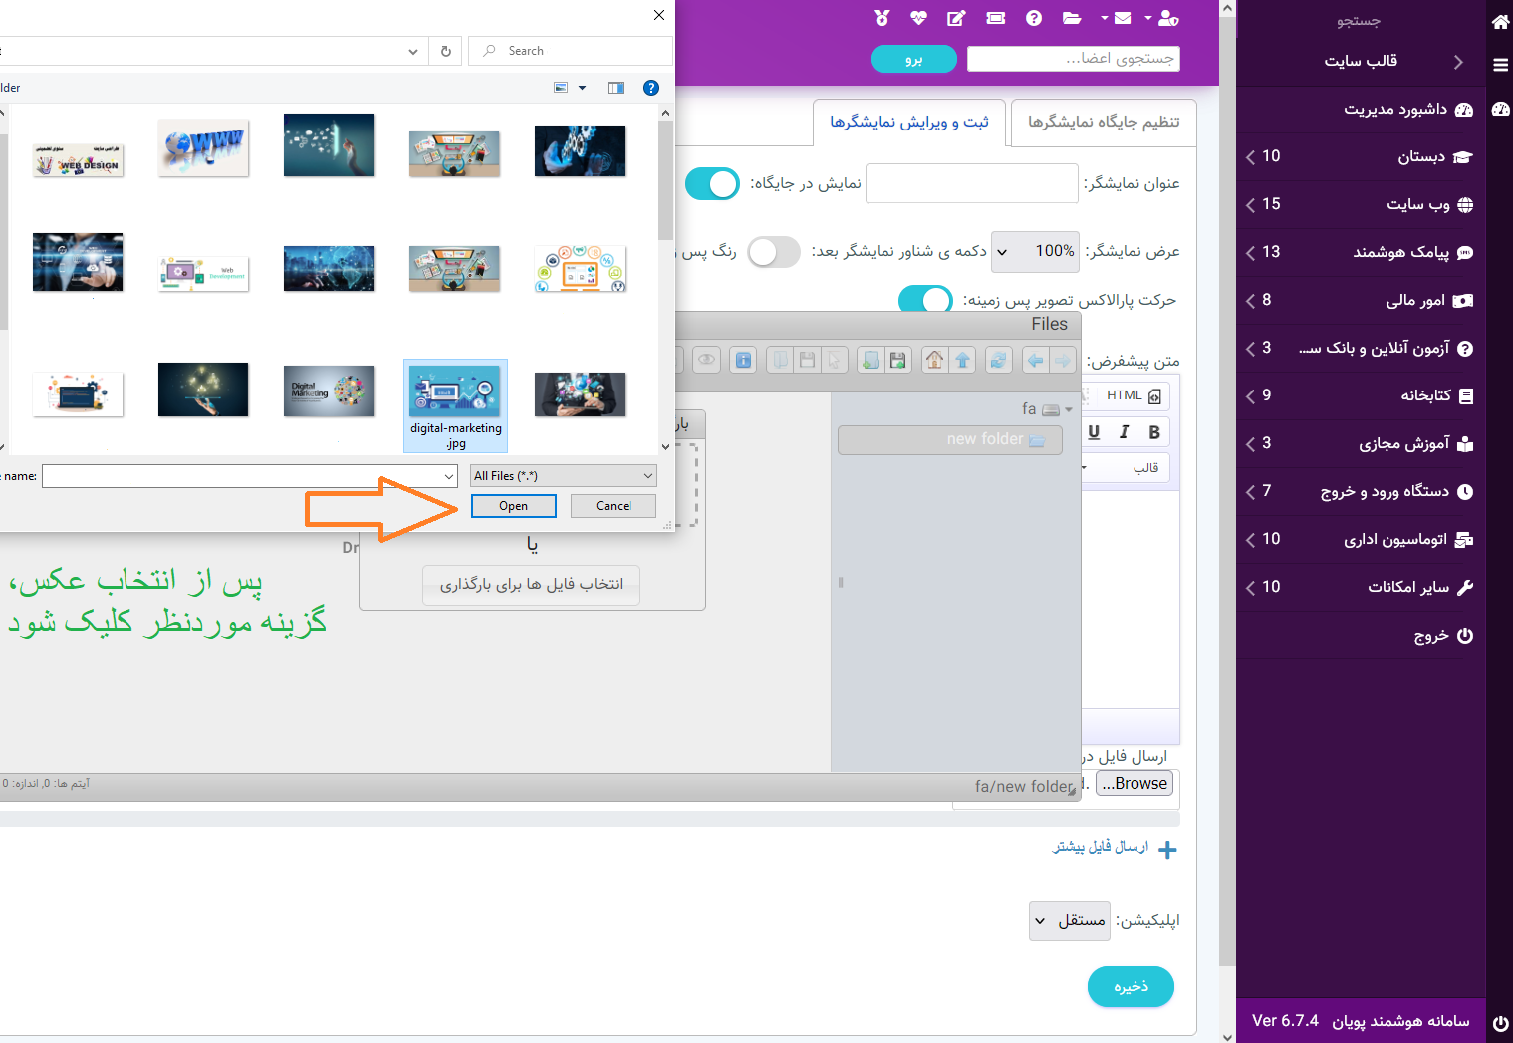Switch to 'تنظیم جایگاه نمایشگرها' tab
1513x1043 pixels.
1104,123
